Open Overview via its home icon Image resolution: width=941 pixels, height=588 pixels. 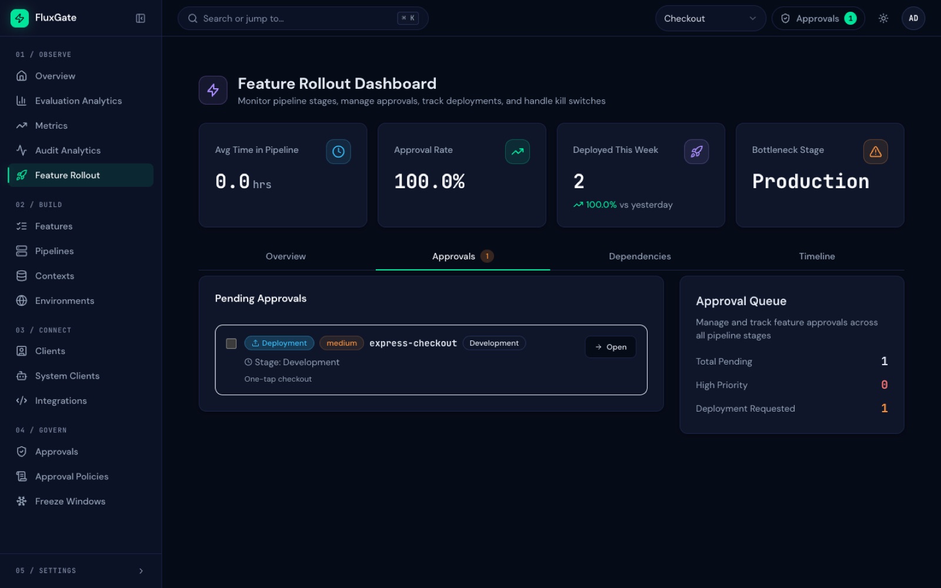pos(22,76)
